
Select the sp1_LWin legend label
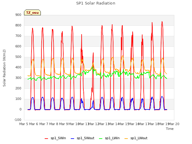pyautogui.click(x=112, y=138)
